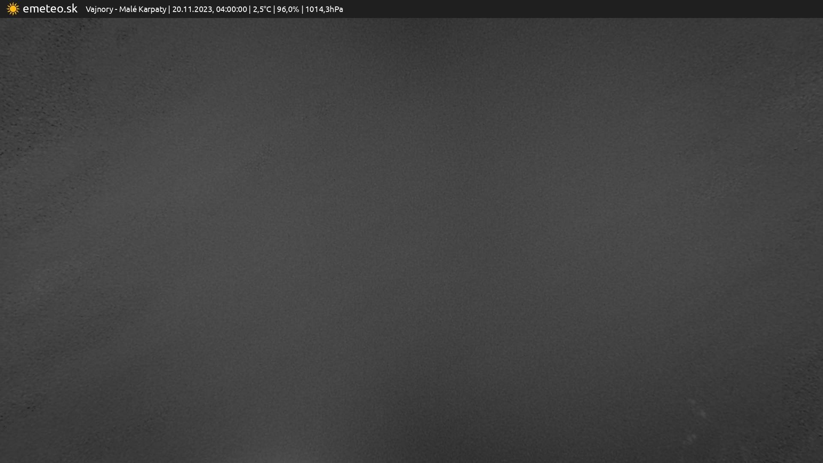This screenshot has width=823, height=463.
Task: Click the 1014,3hPa pressure reading
Action: (x=324, y=9)
